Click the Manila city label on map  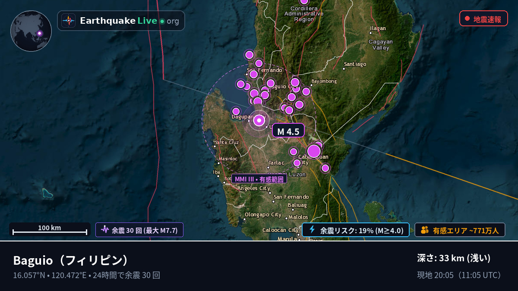click(287, 238)
